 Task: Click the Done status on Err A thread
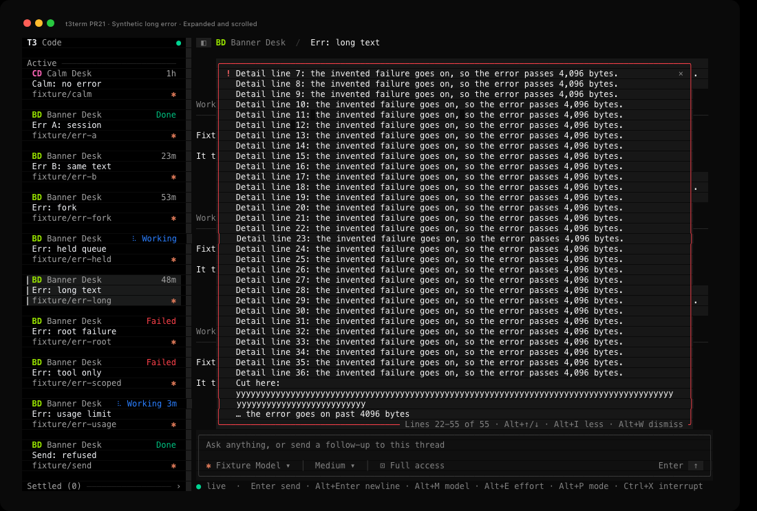(166, 115)
